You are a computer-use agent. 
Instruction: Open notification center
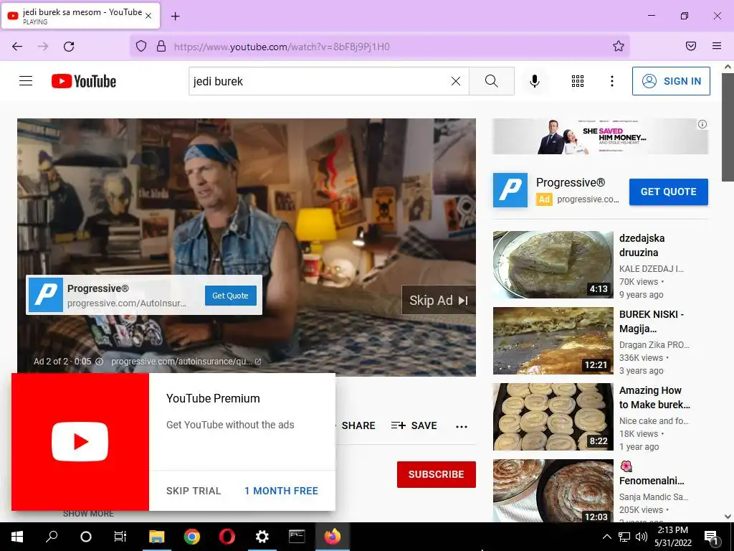tap(712, 537)
